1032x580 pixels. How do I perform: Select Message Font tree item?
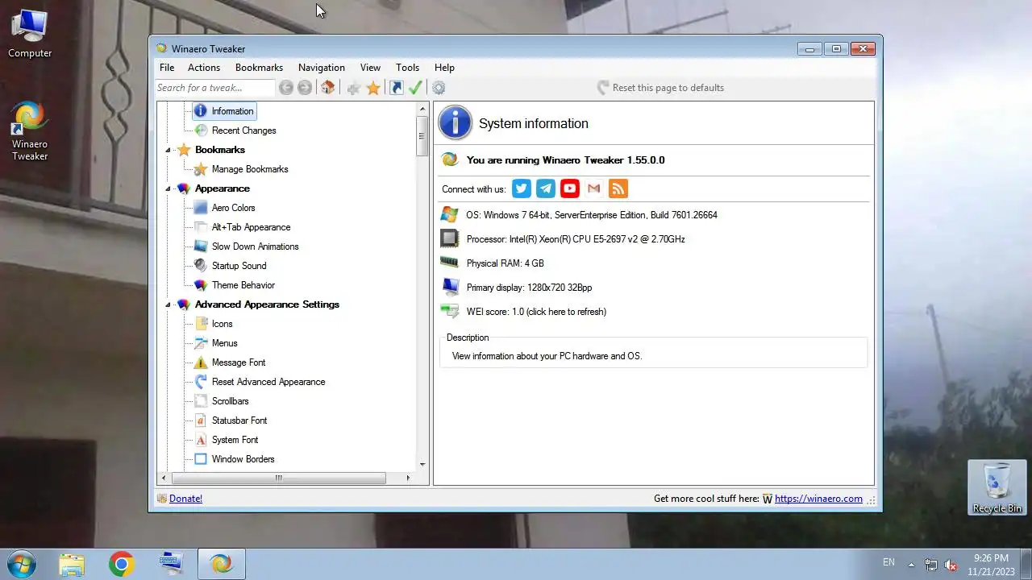[238, 362]
